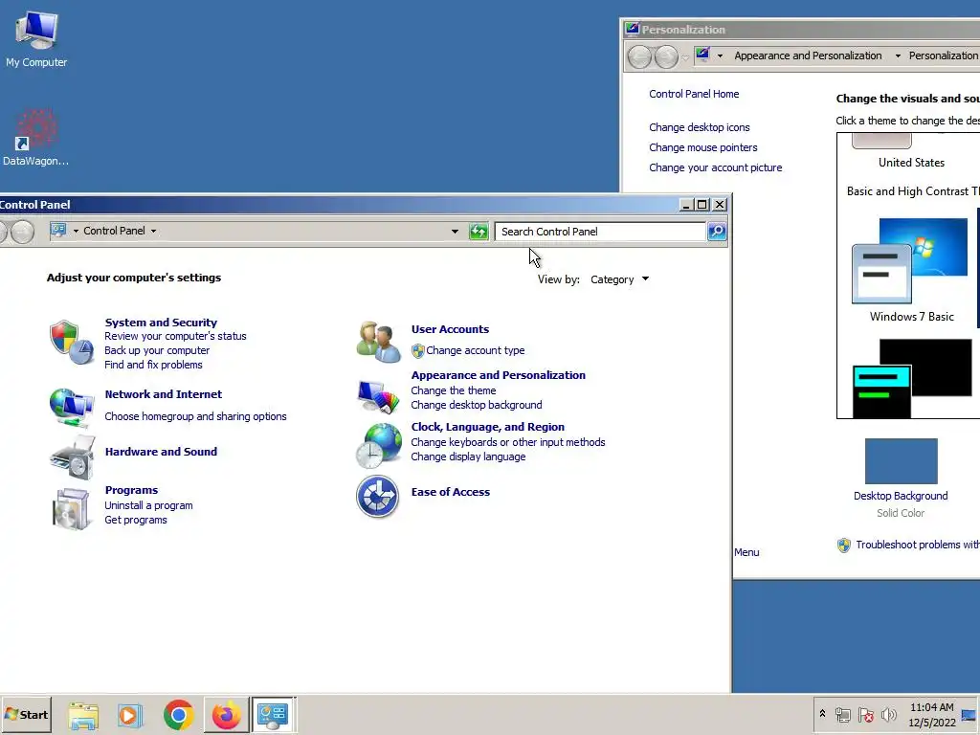
Task: Expand the Control Panel breadcrumb arrow after label
Action: (153, 232)
